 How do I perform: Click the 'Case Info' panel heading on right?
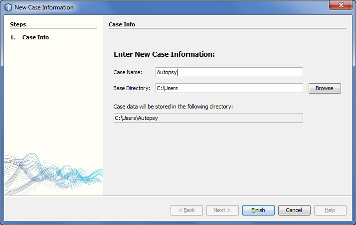(x=122, y=24)
